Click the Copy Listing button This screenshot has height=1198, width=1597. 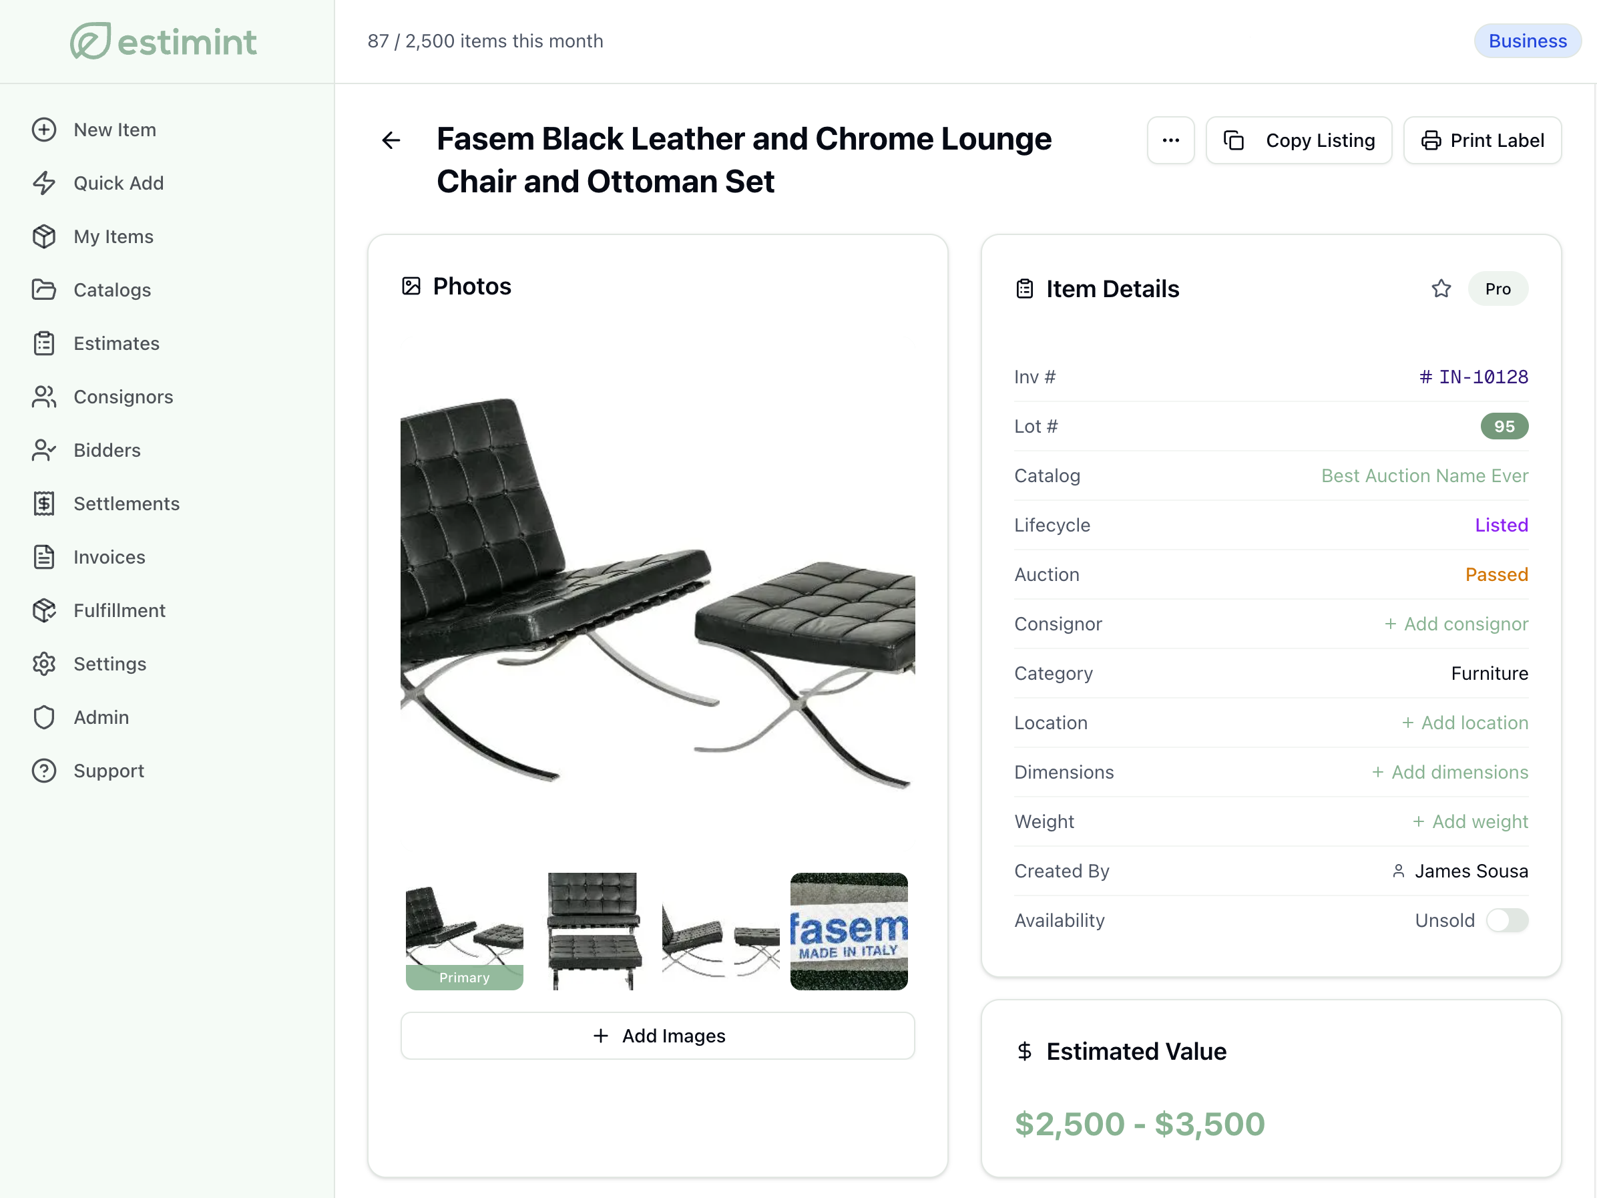[1299, 140]
